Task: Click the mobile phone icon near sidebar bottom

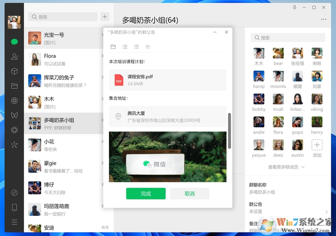Action: (14, 207)
